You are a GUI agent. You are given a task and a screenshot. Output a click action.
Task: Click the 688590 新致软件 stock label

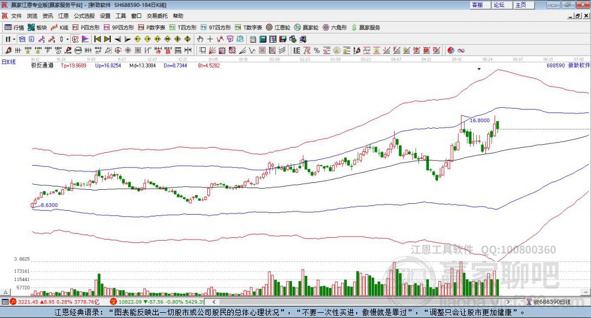tap(568, 65)
